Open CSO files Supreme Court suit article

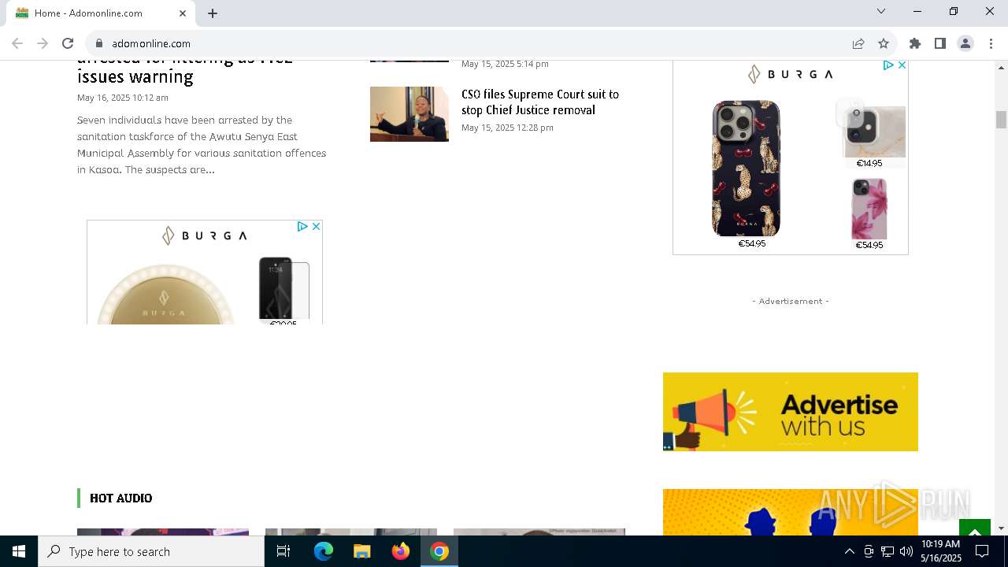540,102
